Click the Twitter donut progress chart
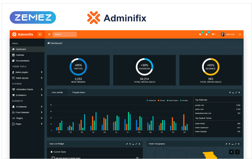The width and height of the screenshot is (252, 159). tap(78, 67)
